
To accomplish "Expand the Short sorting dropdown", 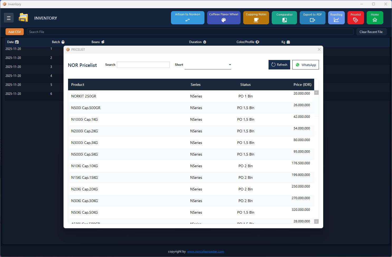I will tap(230, 64).
